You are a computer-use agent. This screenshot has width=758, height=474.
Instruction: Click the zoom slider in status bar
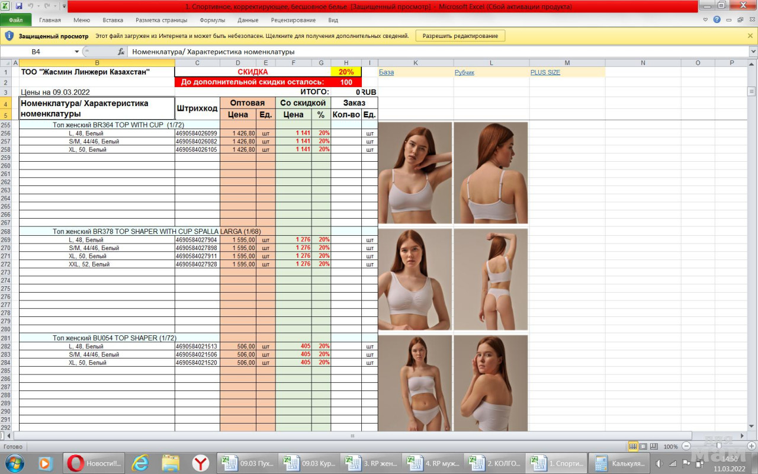pyautogui.click(x=718, y=446)
